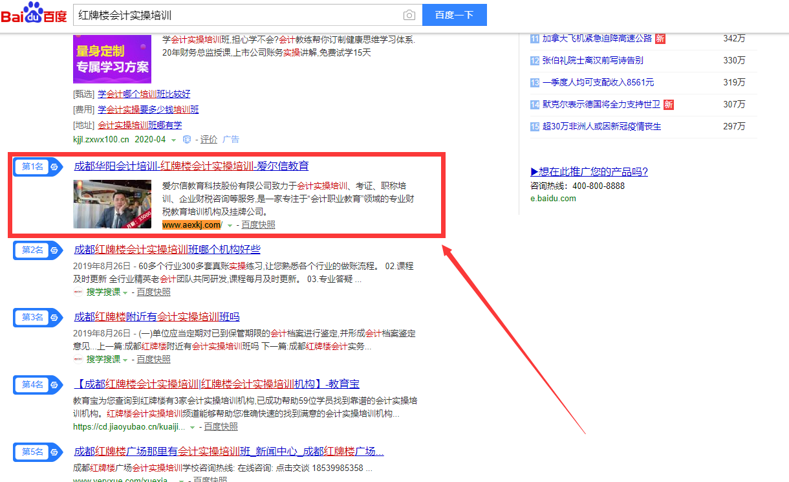Click the 咨询热线: 400-800-8888 text
The width and height of the screenshot is (789, 482).
coord(578,186)
